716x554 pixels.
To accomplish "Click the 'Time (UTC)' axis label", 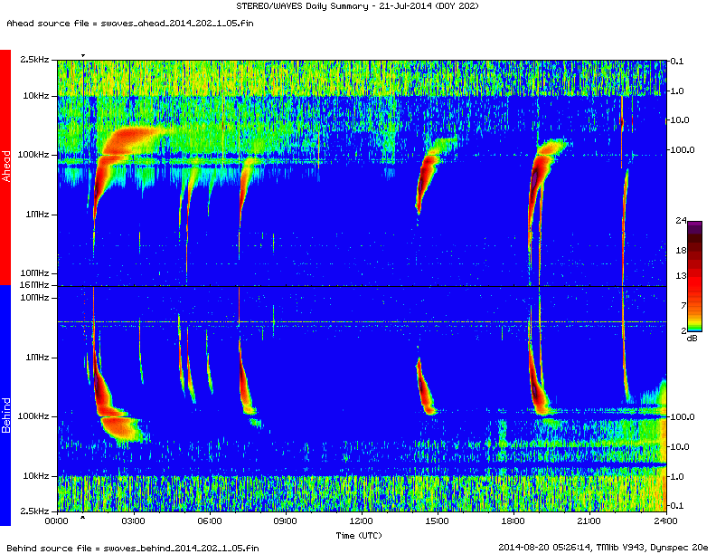I will [x=359, y=535].
